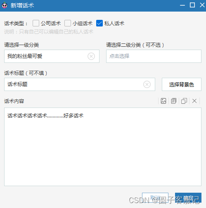The image size is (206, 208).
Task: Clear the script content with X icon
Action: (194, 101)
